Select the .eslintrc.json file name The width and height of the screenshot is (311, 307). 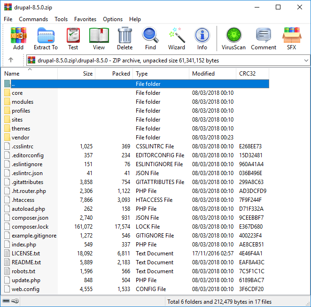27,173
